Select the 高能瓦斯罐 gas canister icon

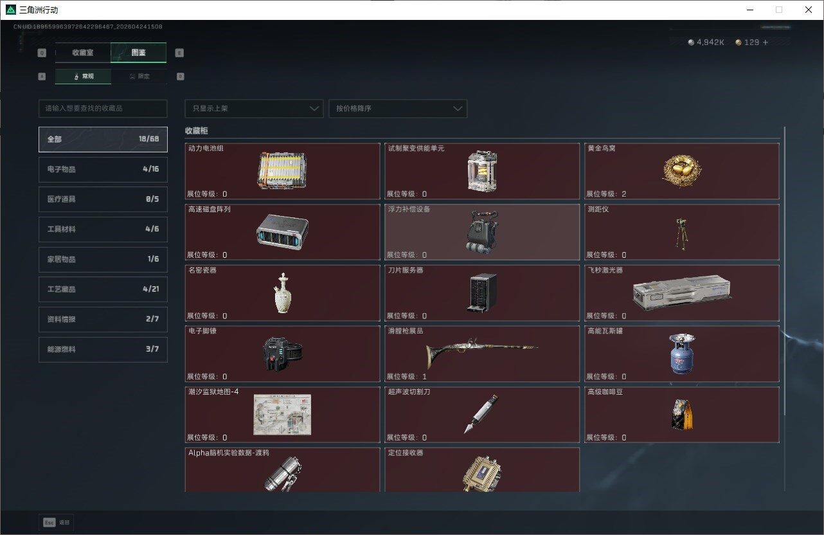[681, 354]
